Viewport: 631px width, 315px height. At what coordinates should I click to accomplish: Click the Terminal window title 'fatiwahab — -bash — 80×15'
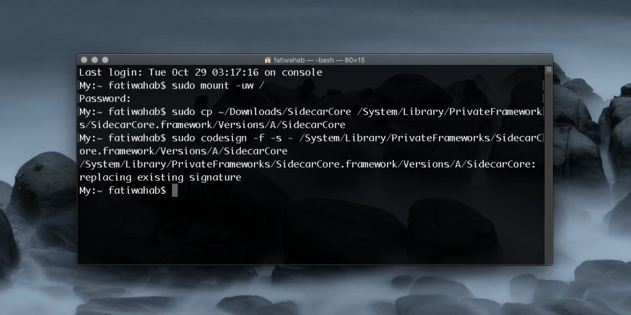click(x=319, y=60)
